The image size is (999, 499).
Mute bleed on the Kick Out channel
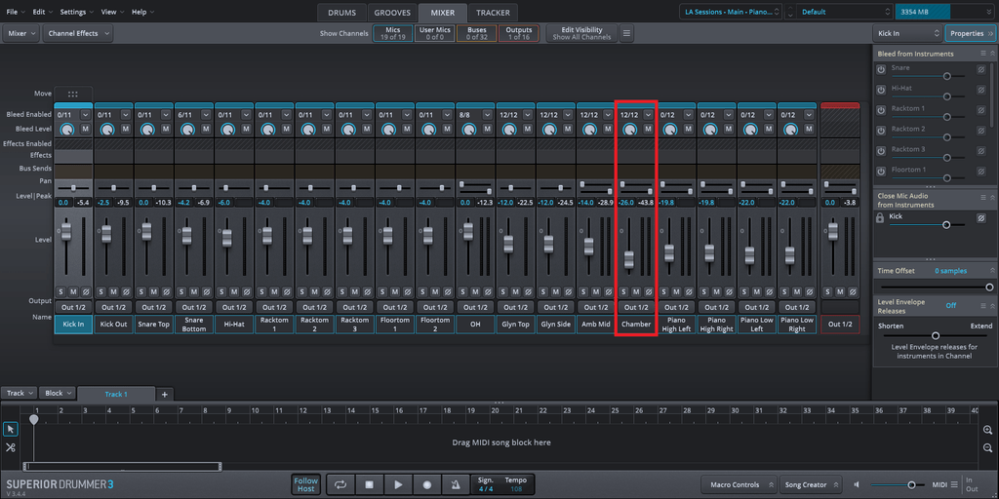click(x=126, y=129)
